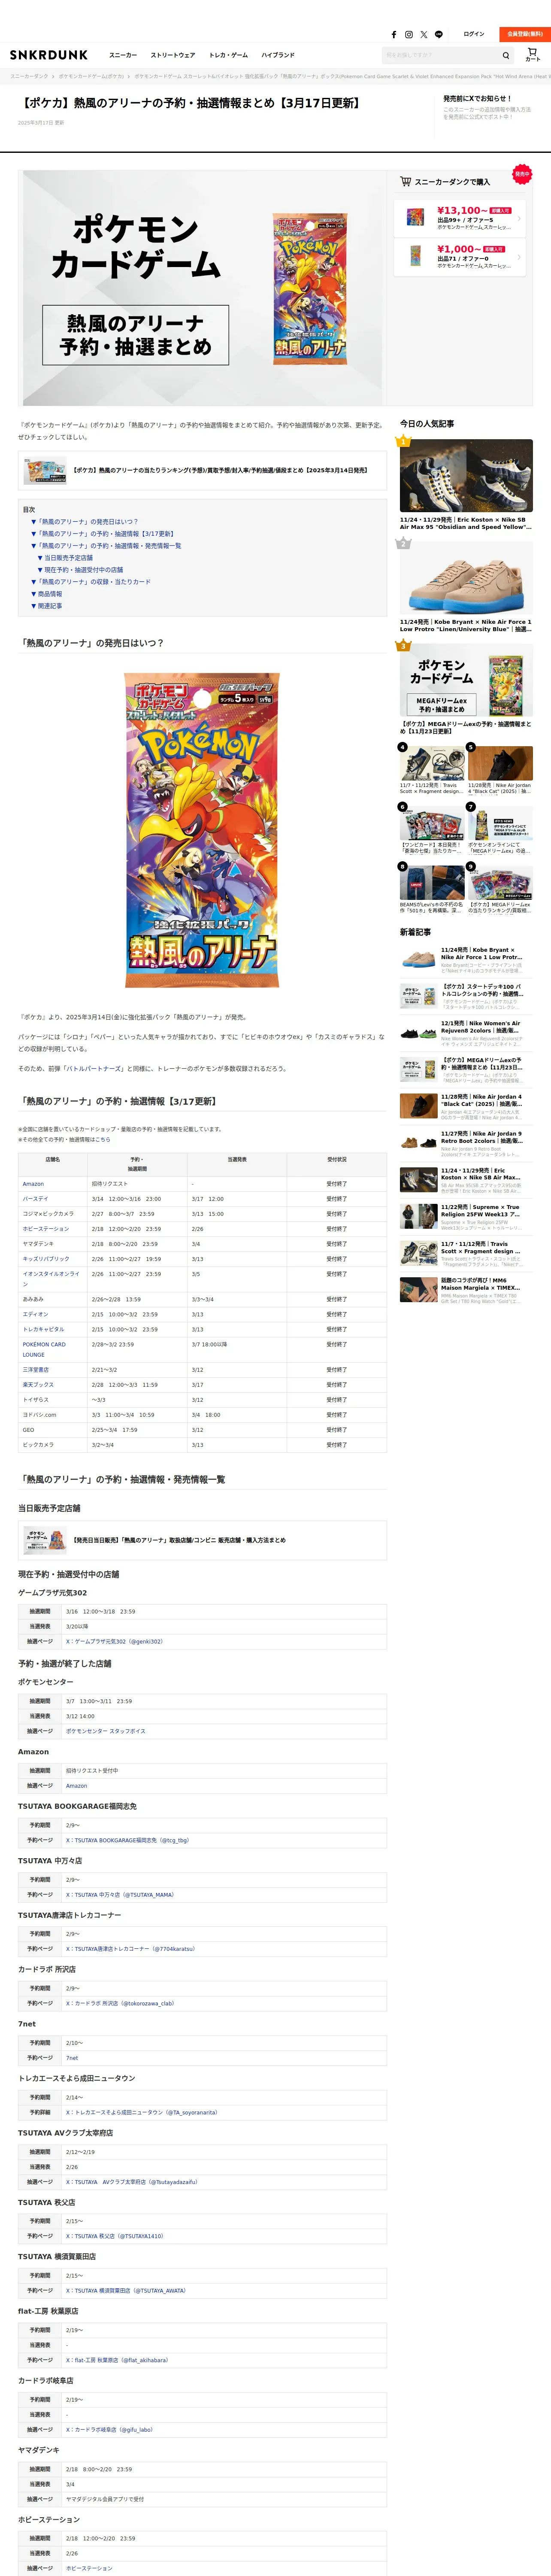Click the こちら link below the section heading
Screen dimensions: 551x2576
(x=103, y=1139)
